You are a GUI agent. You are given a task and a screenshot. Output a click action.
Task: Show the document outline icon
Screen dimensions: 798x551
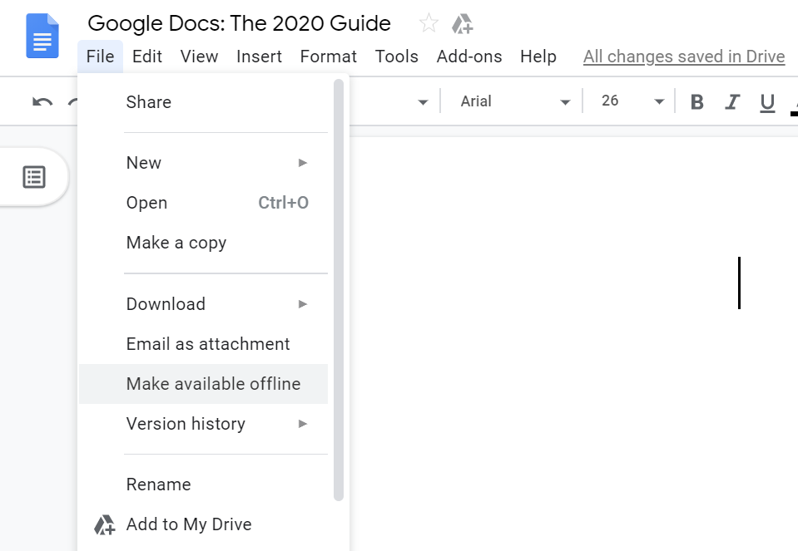[x=34, y=177]
